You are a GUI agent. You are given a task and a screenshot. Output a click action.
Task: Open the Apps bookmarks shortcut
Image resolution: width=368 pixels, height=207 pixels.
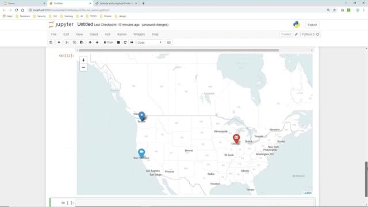click(x=7, y=16)
